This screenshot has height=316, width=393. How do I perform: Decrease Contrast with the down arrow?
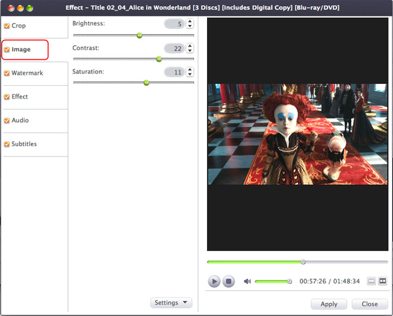(x=190, y=50)
